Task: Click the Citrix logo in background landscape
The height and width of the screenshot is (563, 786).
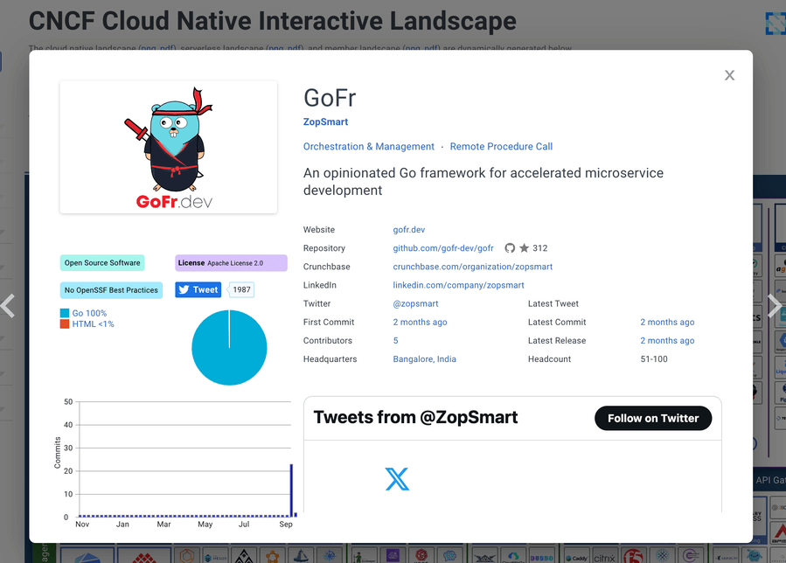Action: pyautogui.click(x=604, y=558)
